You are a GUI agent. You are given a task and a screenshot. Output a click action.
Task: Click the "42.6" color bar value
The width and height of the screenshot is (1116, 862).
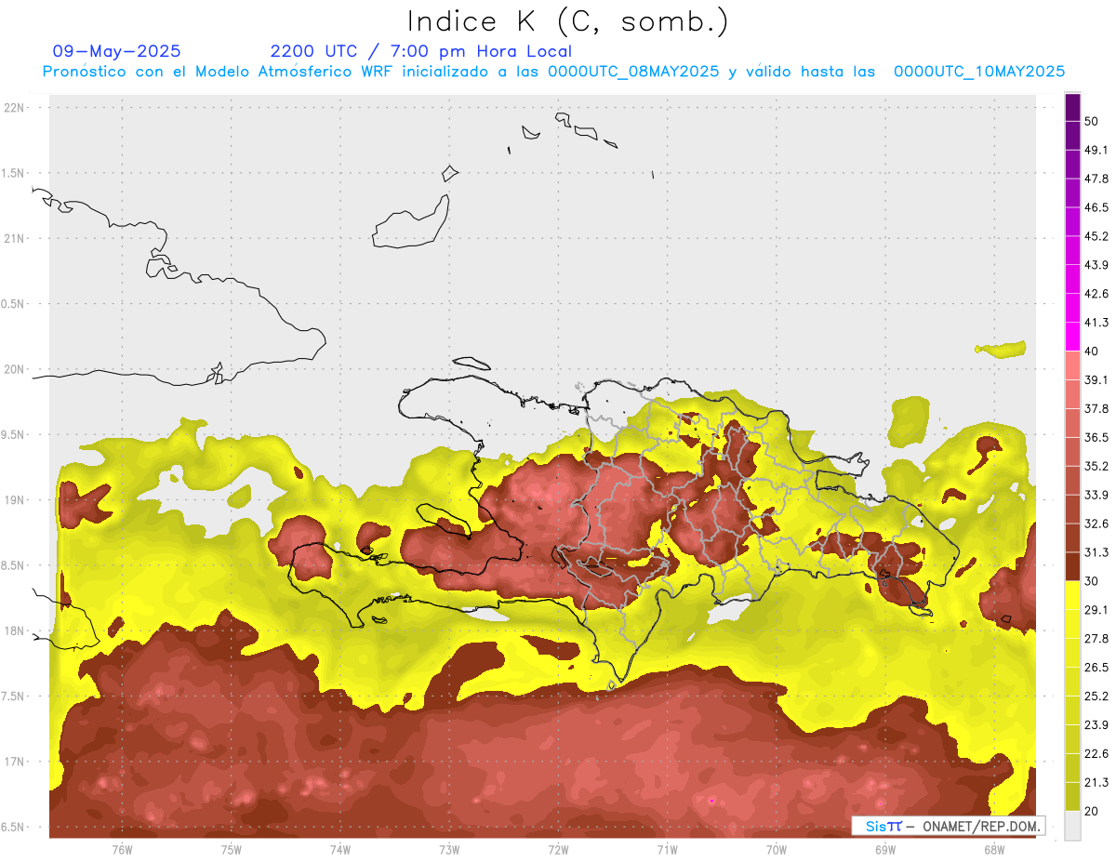[x=1096, y=294]
